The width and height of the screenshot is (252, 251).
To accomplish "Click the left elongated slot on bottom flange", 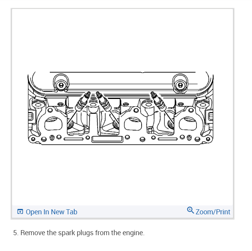I will point(74,139).
